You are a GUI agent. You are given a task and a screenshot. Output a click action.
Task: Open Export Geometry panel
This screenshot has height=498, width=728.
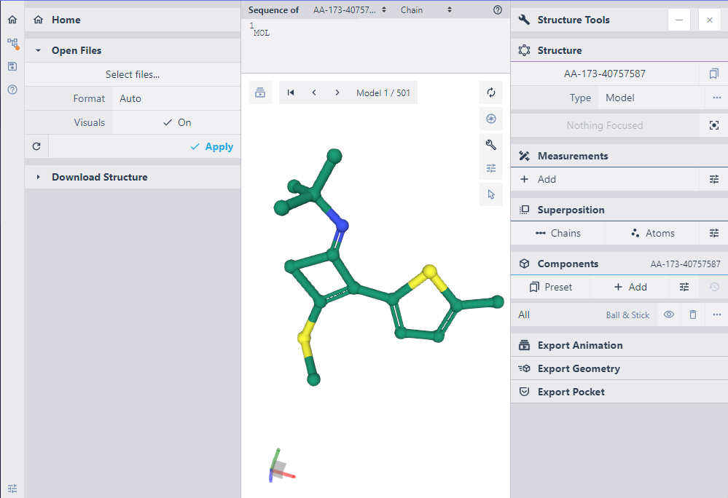coord(619,368)
